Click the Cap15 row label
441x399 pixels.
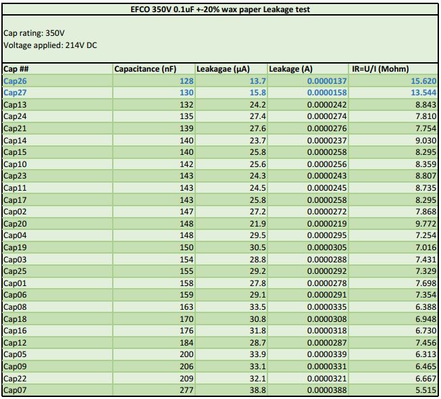coord(15,152)
